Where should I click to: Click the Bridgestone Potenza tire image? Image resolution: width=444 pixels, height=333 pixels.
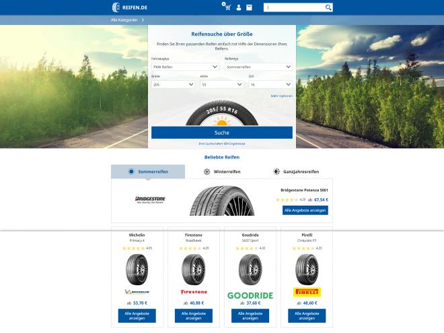tap(222, 200)
